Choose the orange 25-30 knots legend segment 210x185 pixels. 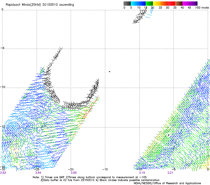(x=164, y=3)
